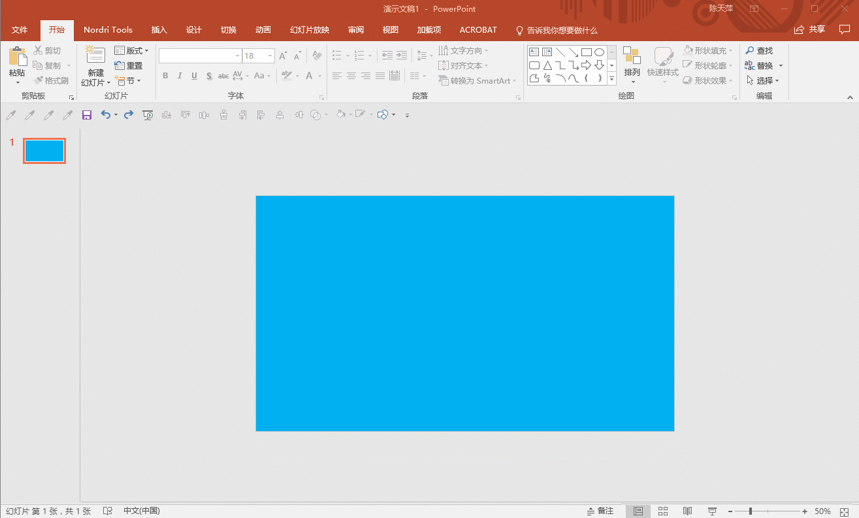
Task: Toggle bold formatting
Action: click(165, 76)
